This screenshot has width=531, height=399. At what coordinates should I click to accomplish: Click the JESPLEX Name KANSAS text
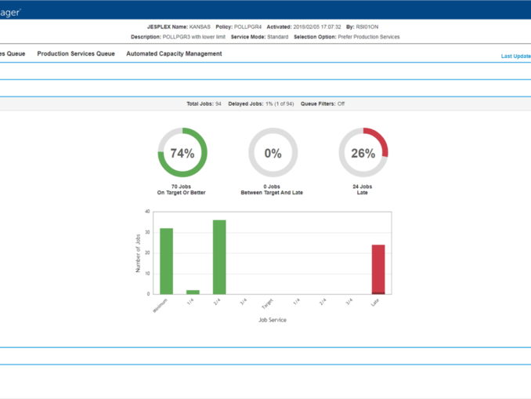point(179,27)
